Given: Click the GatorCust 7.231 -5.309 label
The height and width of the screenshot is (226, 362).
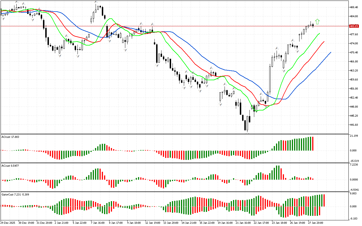Looking at the screenshot, I should pyautogui.click(x=15, y=194).
